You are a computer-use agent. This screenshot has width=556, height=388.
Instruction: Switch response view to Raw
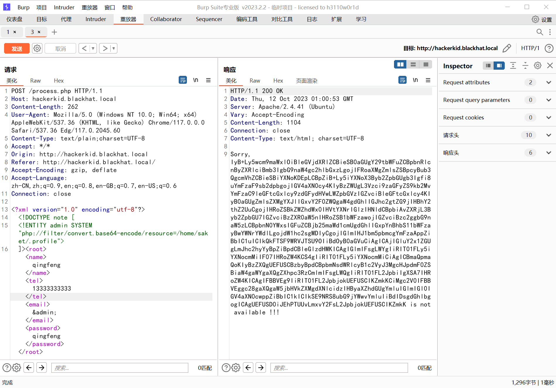click(255, 81)
